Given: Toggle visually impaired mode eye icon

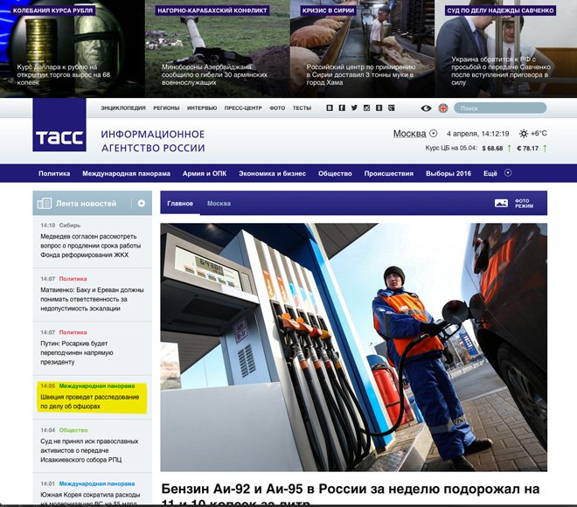Looking at the screenshot, I should 426,108.
